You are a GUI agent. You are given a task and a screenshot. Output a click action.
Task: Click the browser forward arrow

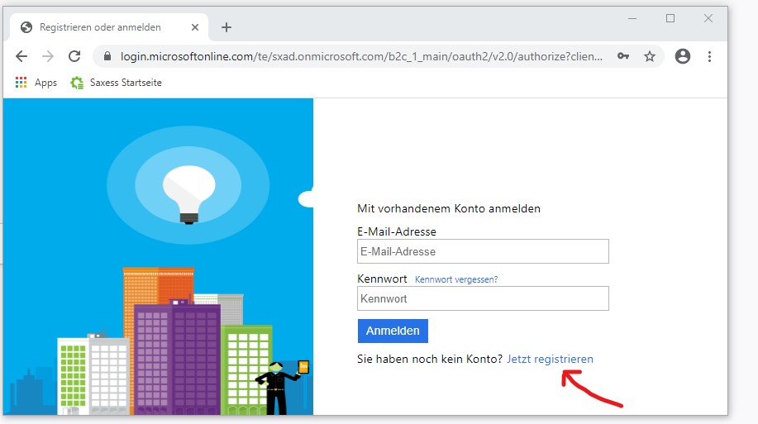(48, 56)
